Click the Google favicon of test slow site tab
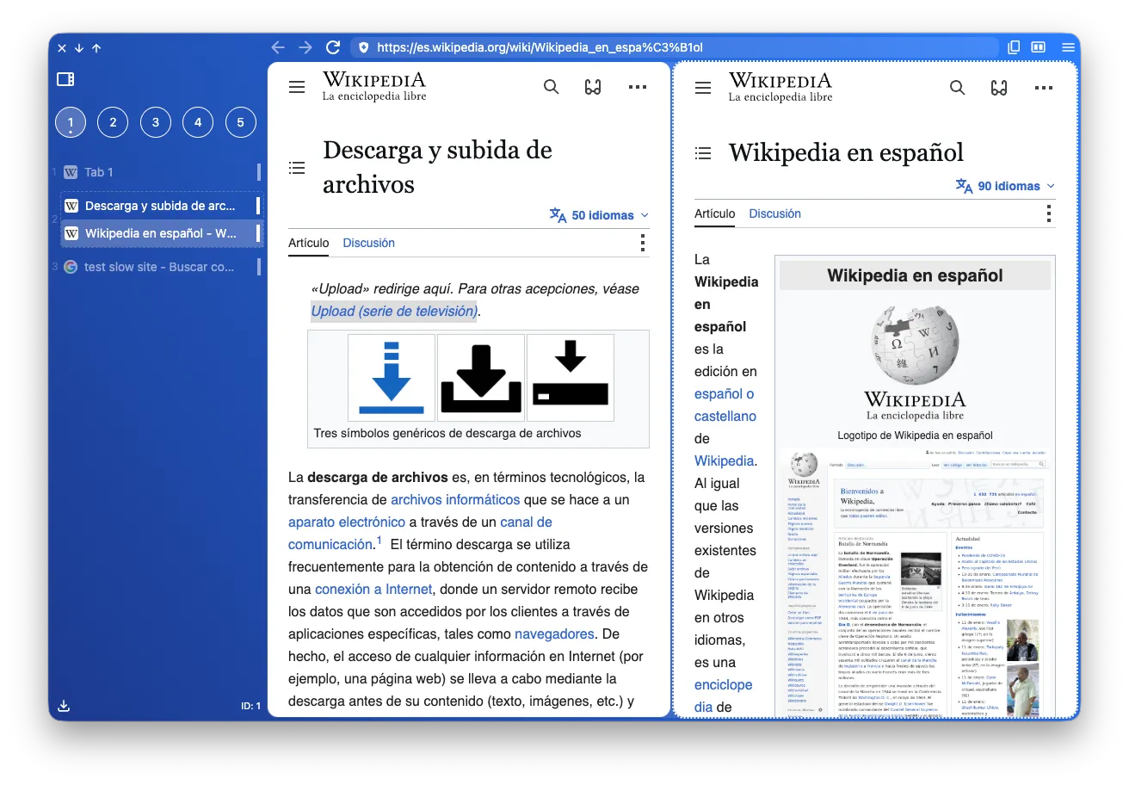Viewport: 1129px width, 785px height. click(71, 267)
